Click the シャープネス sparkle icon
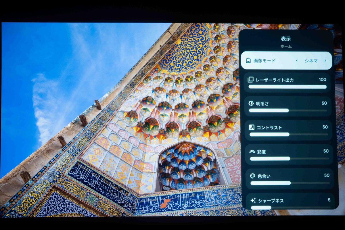The width and height of the screenshot is (345, 230). pyautogui.click(x=253, y=200)
